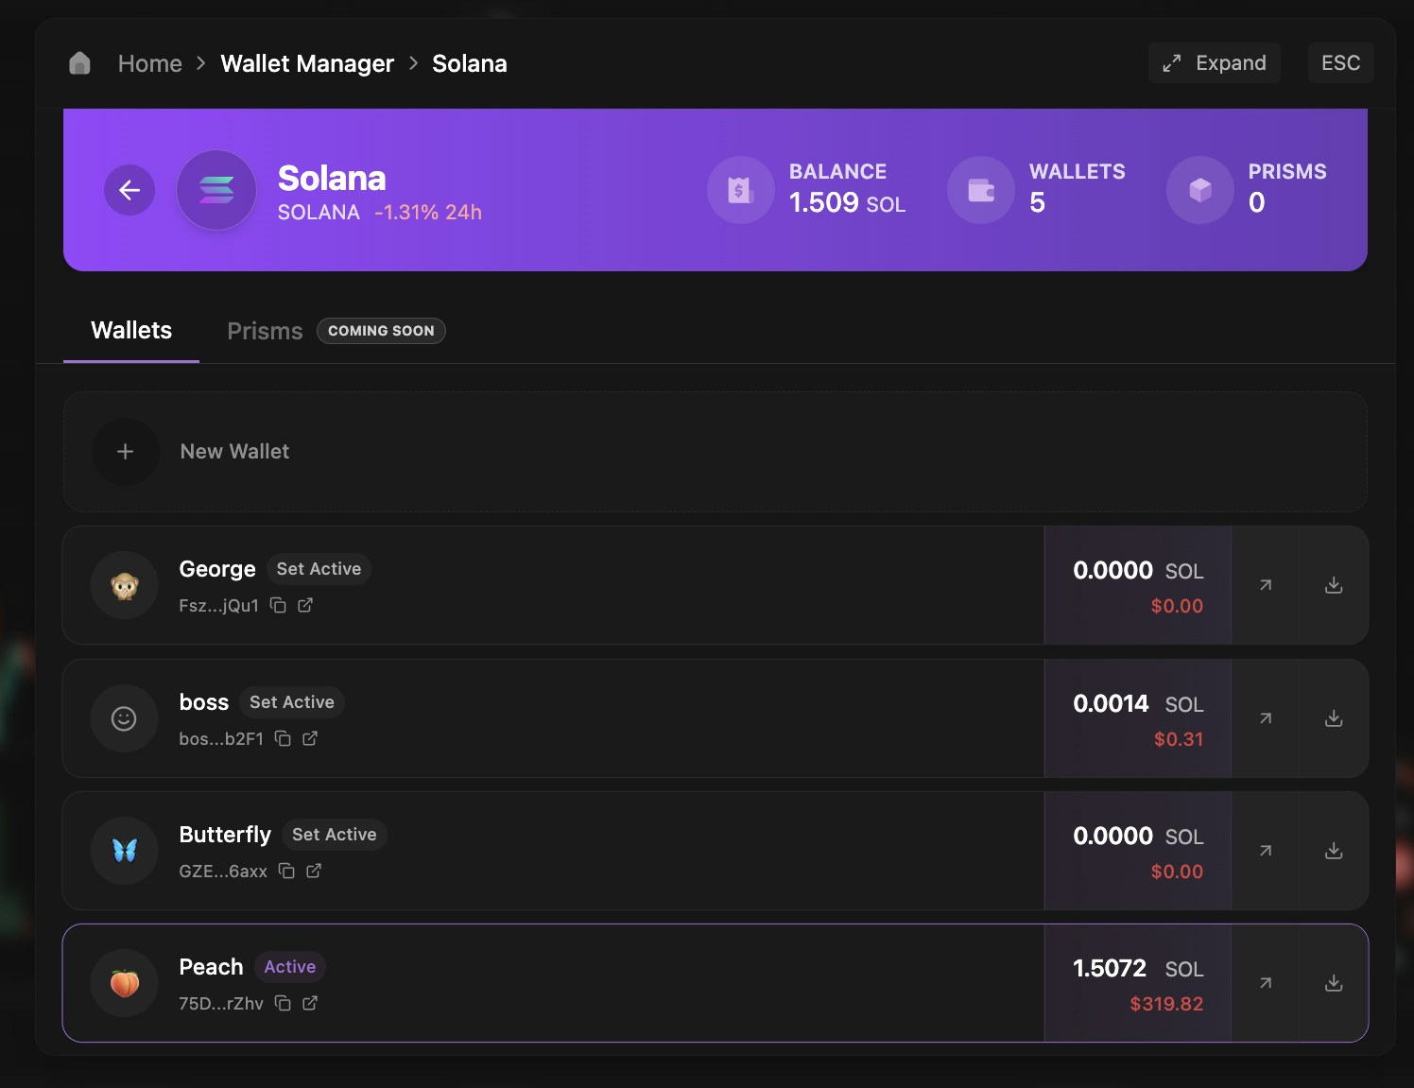Deposit into boss wallet icon

[x=1334, y=718]
